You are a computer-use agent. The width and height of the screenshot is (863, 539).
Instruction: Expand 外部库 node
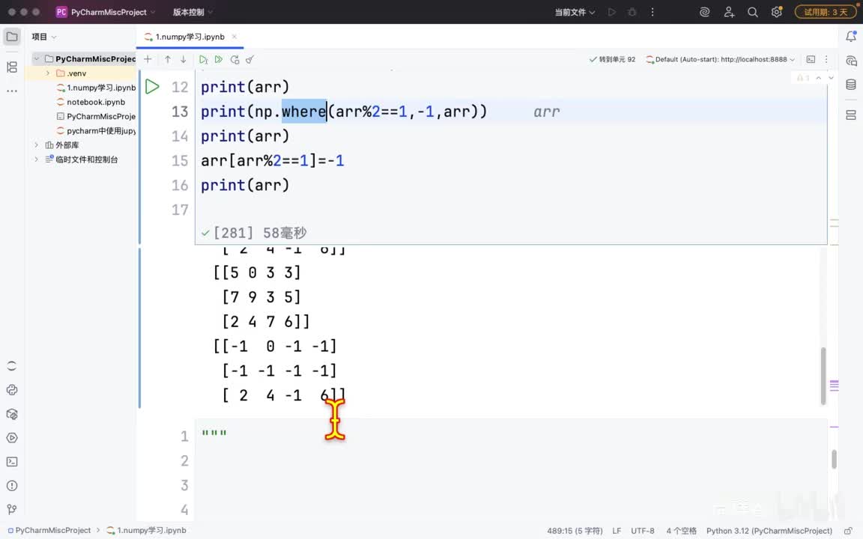click(36, 144)
